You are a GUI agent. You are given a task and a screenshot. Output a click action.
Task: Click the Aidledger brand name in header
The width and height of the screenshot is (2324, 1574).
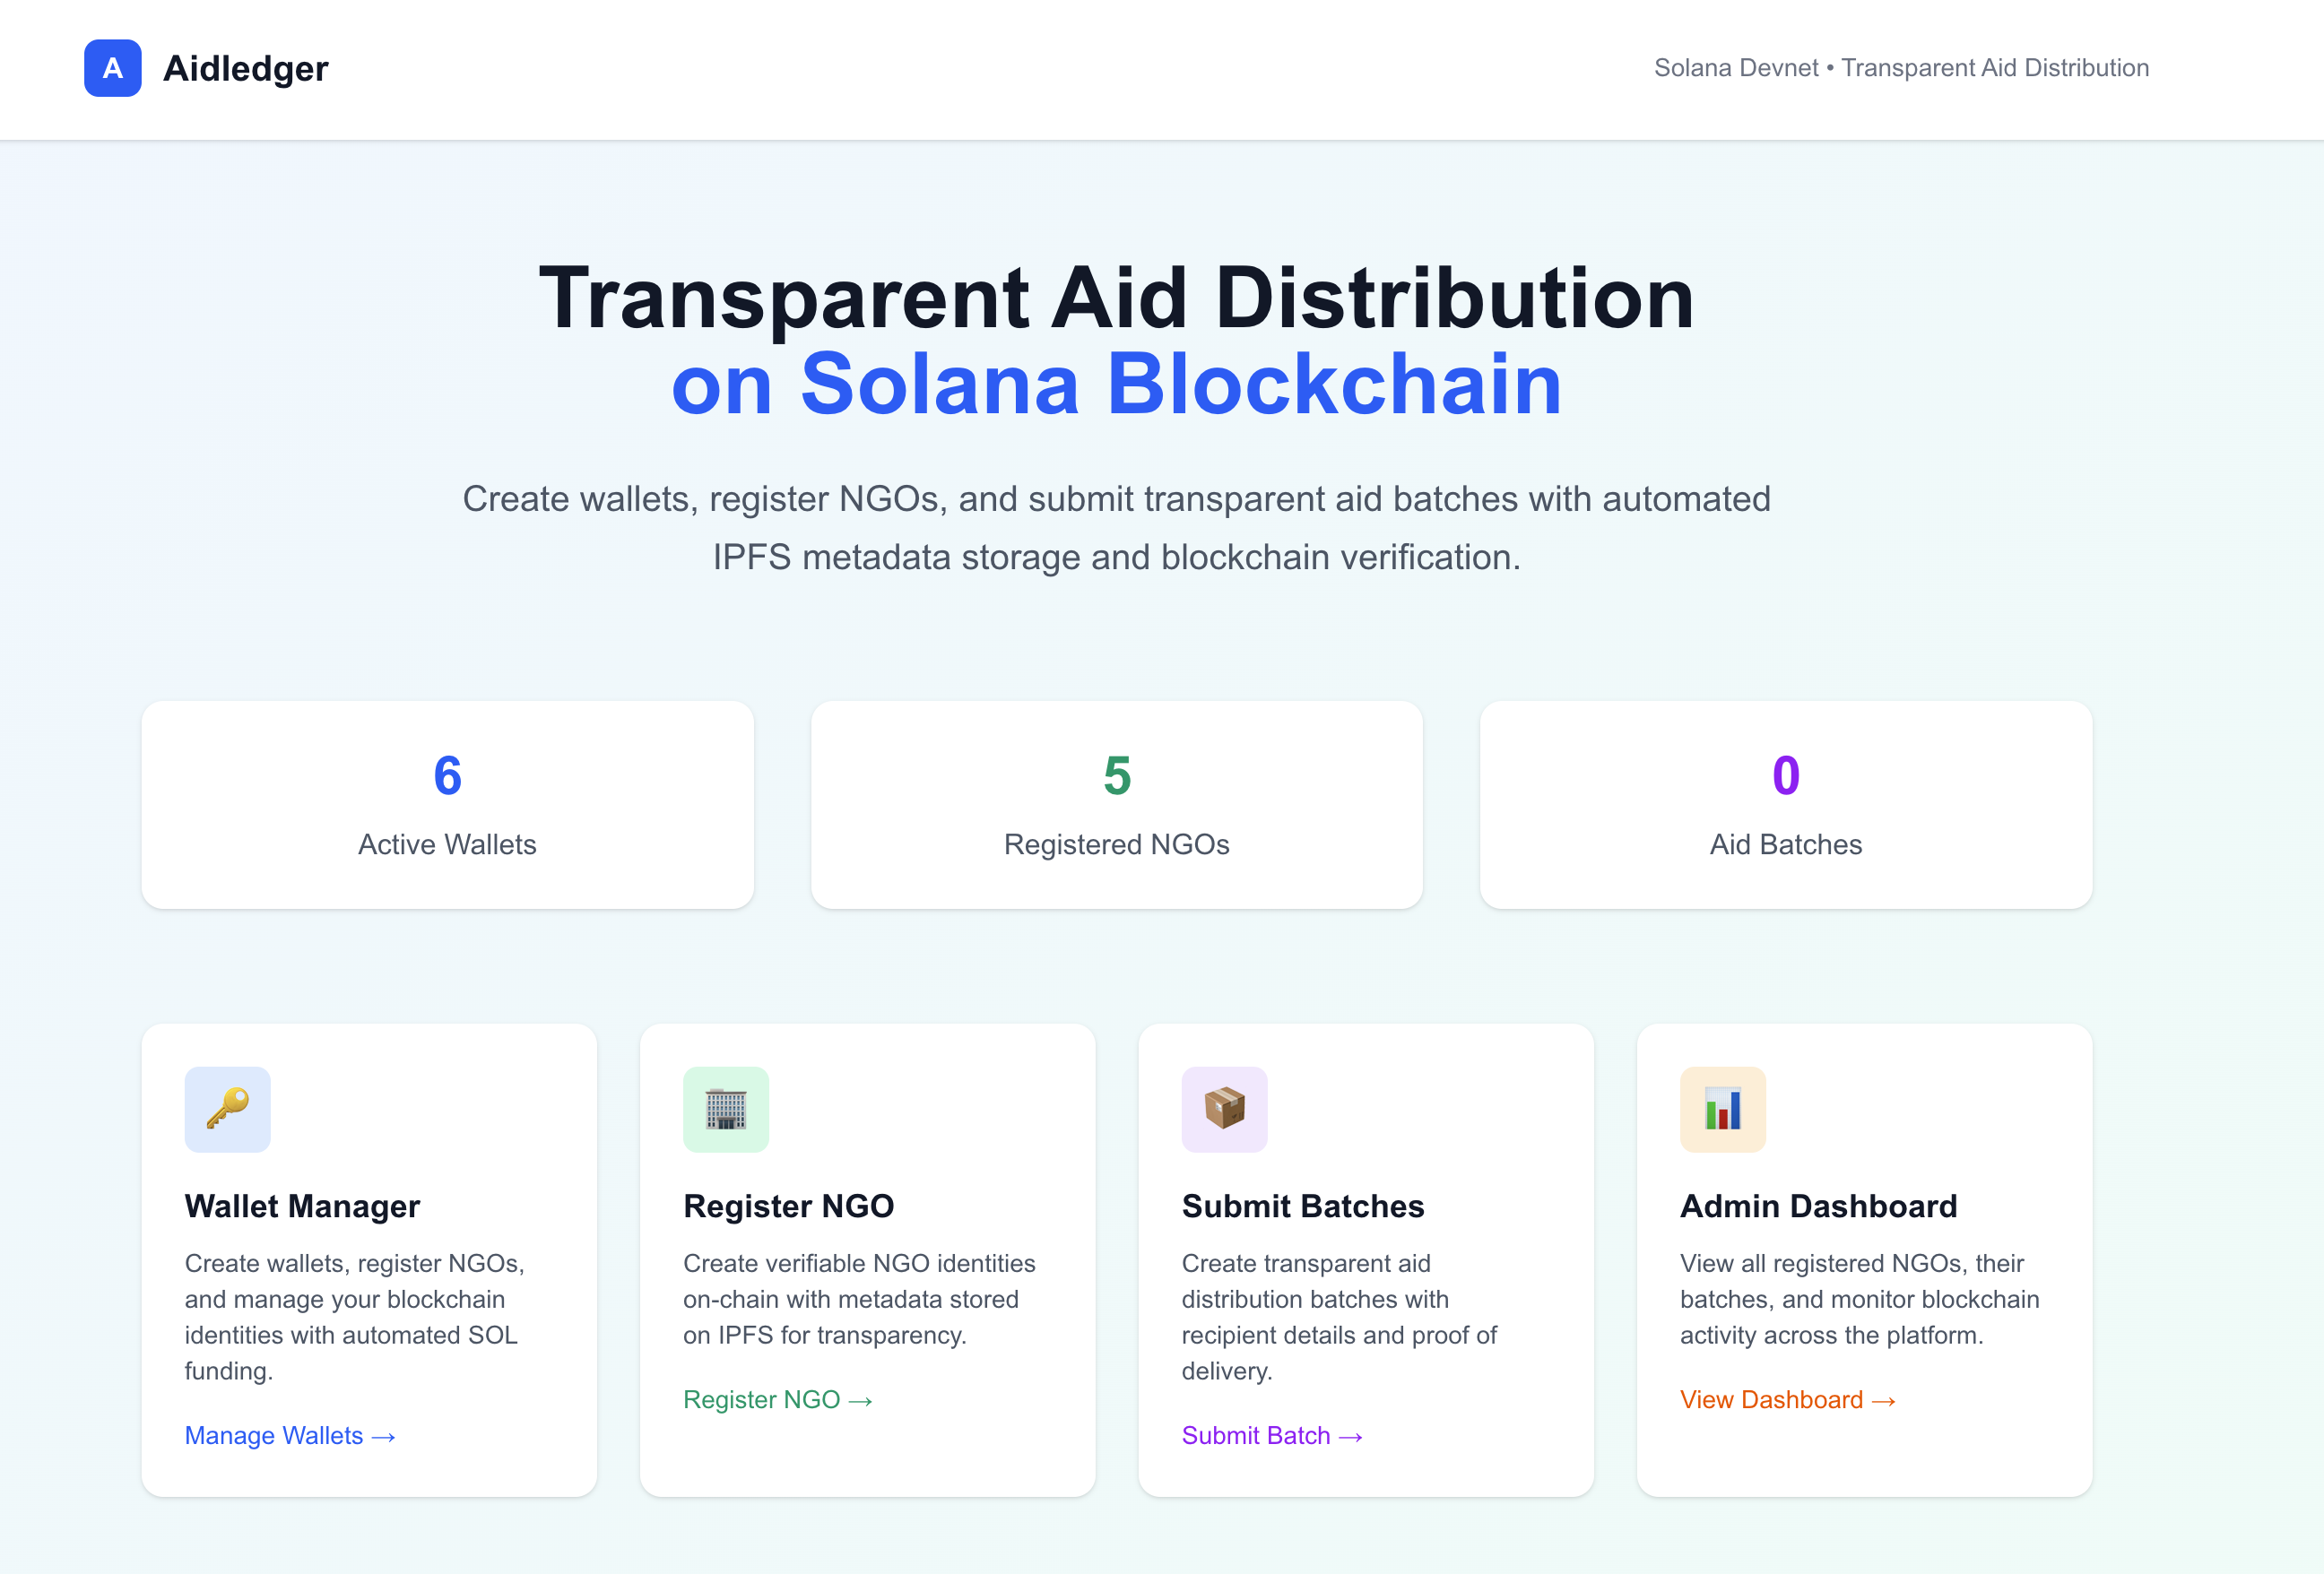tap(245, 68)
